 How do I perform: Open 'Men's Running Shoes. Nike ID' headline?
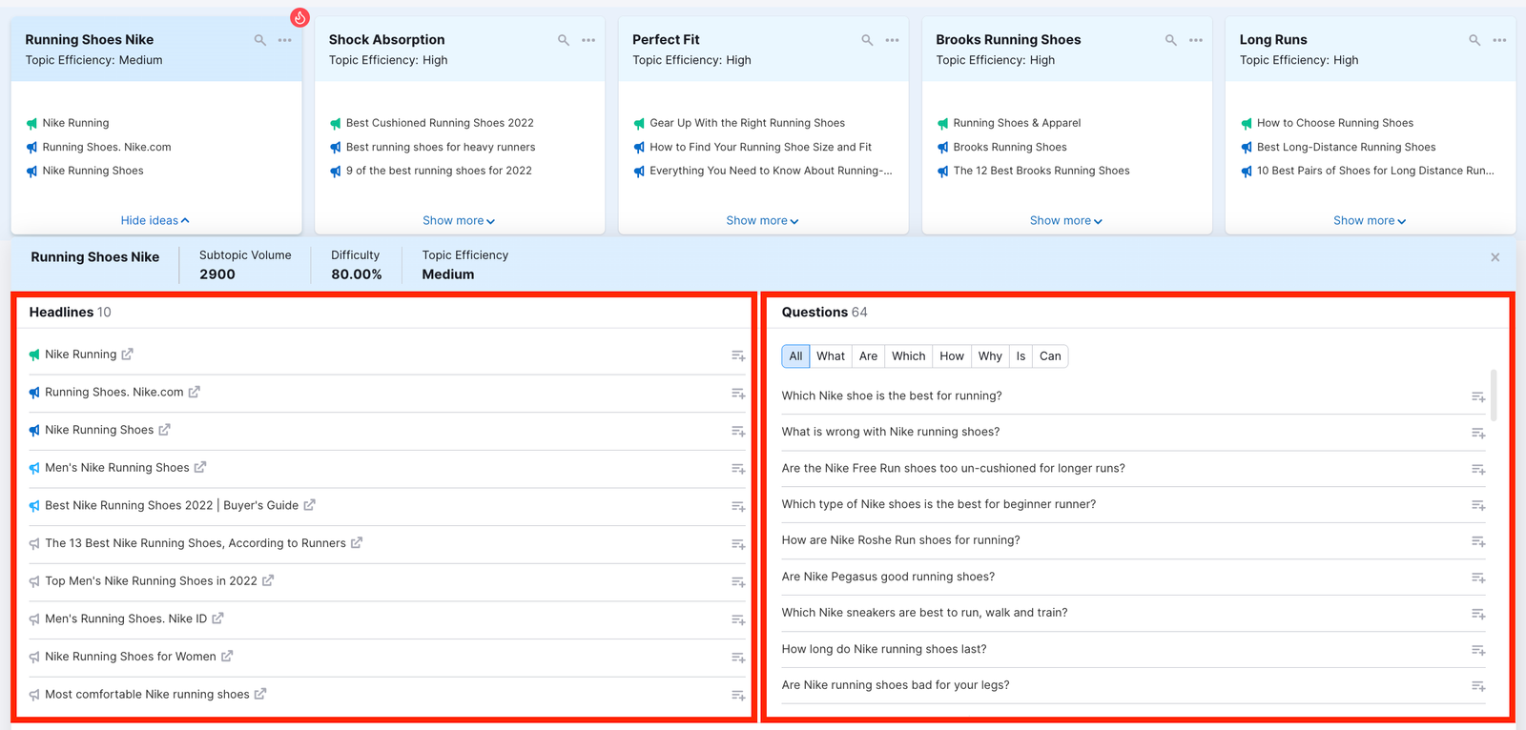tap(126, 618)
